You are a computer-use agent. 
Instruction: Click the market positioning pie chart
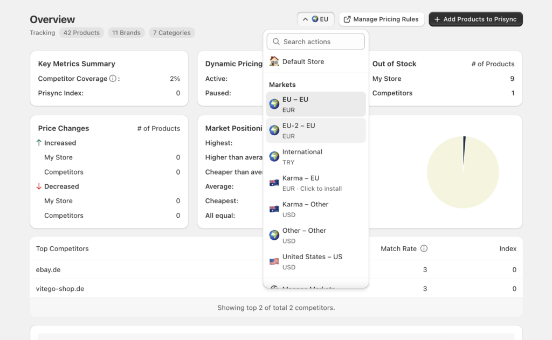coord(463,172)
